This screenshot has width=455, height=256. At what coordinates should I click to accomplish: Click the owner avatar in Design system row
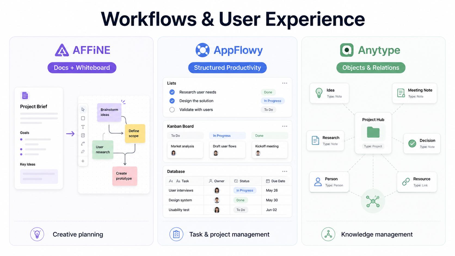click(x=217, y=200)
